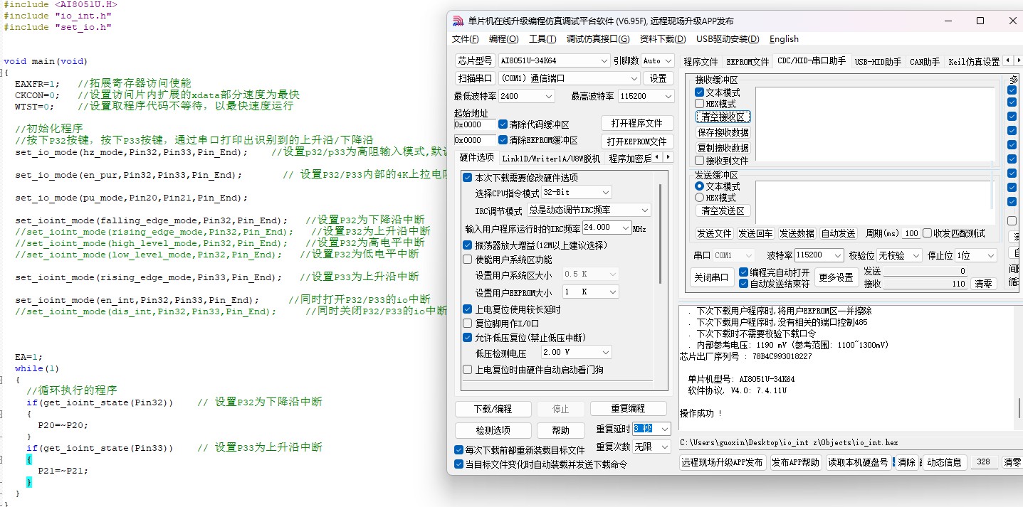Image resolution: width=1023 pixels, height=507 pixels.
Task: Click the code start address 0x0000 field
Action: [x=476, y=124]
